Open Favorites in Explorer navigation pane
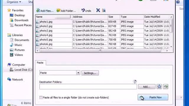 (18, 10)
